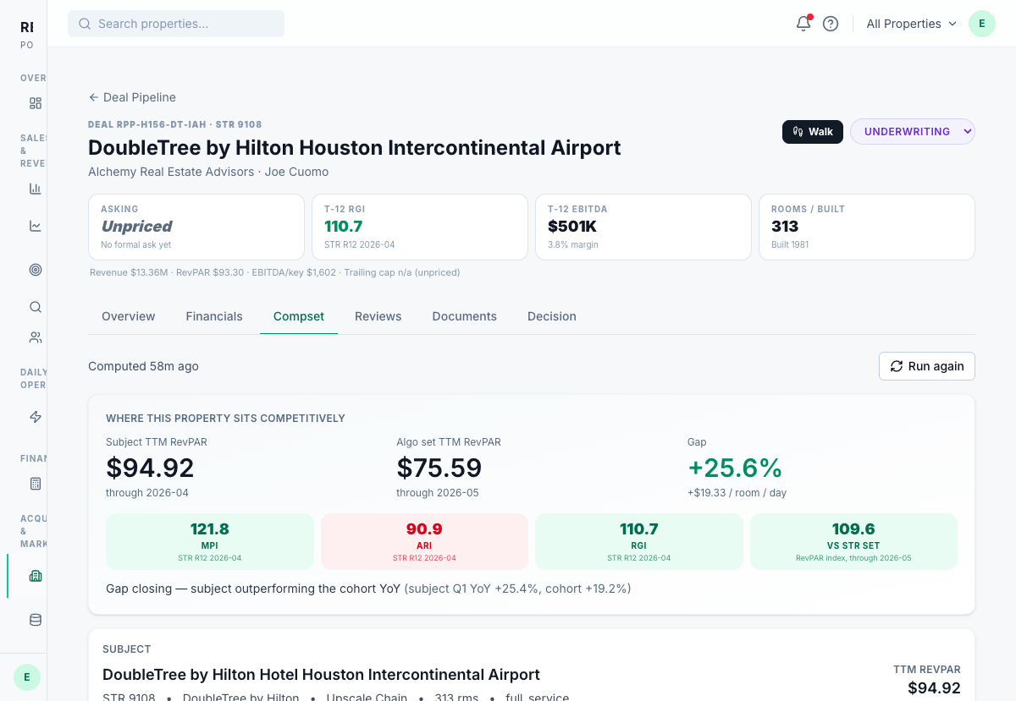Click the magnifier icon in the sidebar
The width and height of the screenshot is (1016, 701).
coord(36,307)
